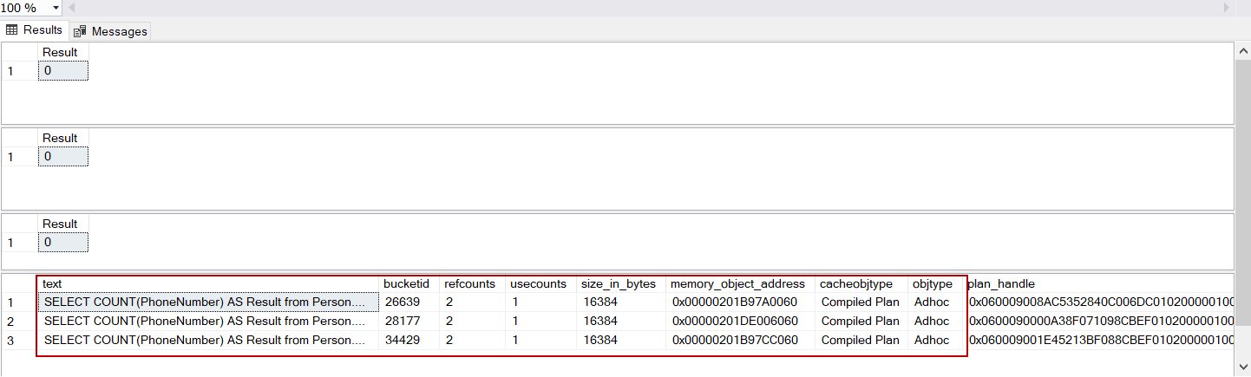Click the memory_object_address column header
Image resolution: width=1251 pixels, height=377 pixels.
click(x=737, y=284)
